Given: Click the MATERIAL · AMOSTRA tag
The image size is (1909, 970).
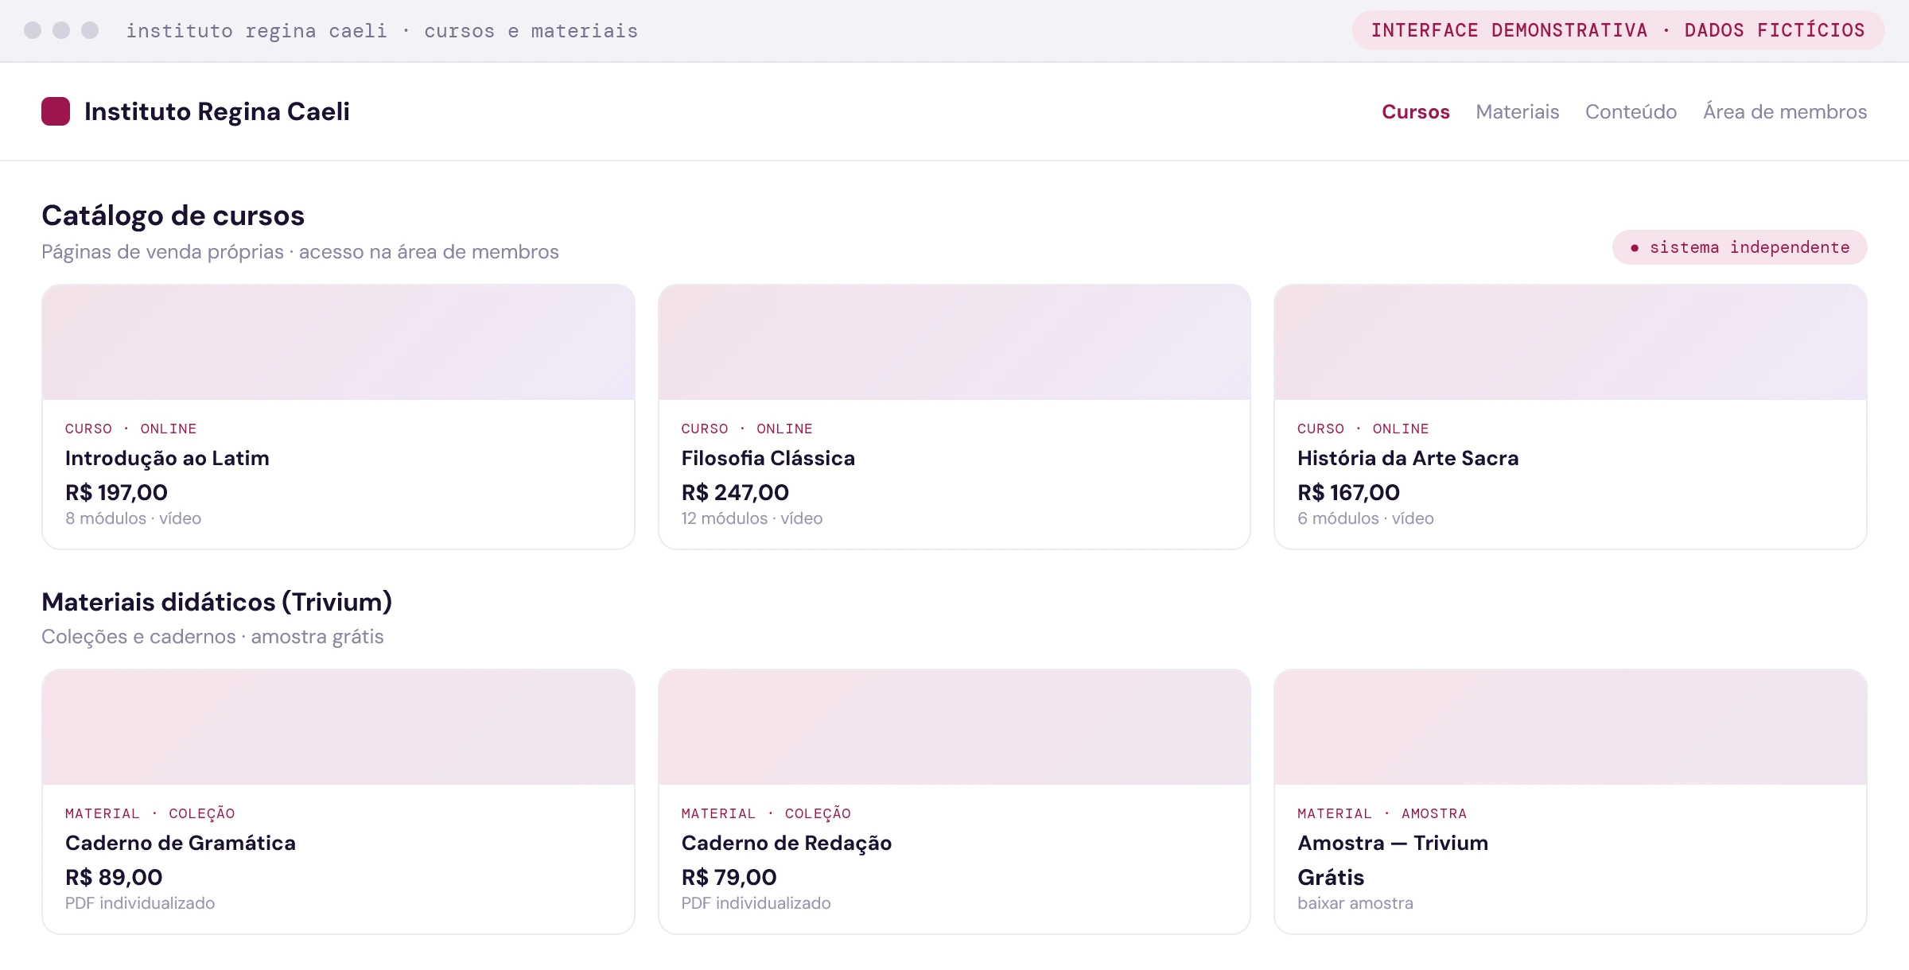Looking at the screenshot, I should tap(1382, 813).
